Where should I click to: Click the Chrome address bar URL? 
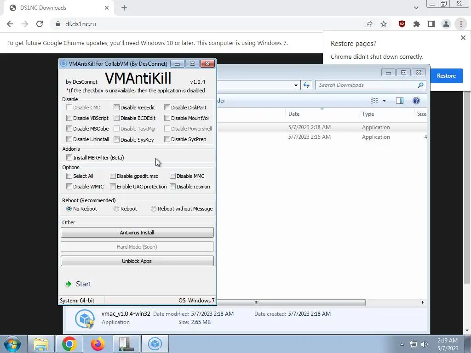[80, 24]
